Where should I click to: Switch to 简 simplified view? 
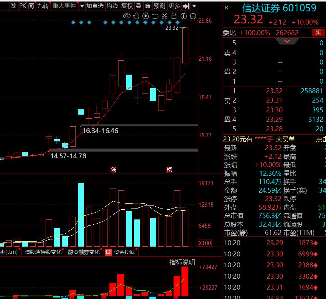click(31, 6)
